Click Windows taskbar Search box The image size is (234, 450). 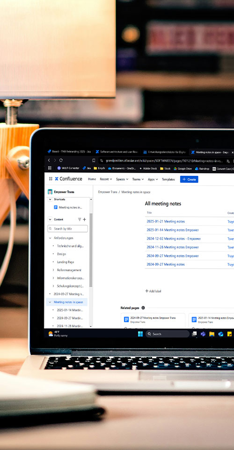pyautogui.click(x=168, y=334)
